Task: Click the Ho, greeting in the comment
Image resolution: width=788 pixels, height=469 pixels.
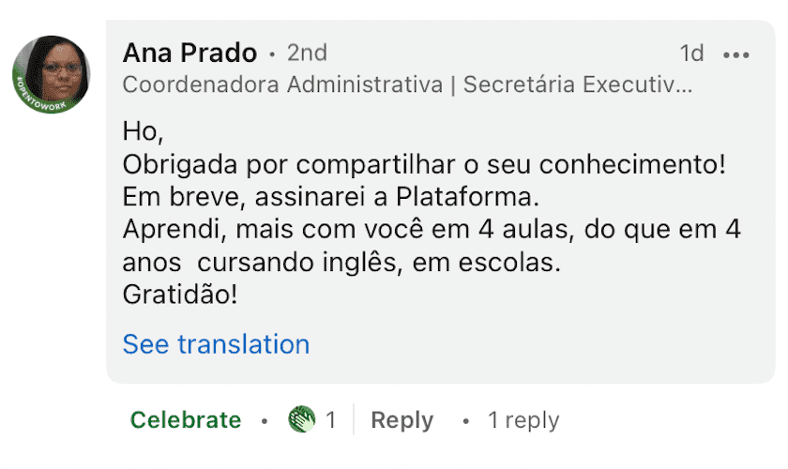Action: (x=143, y=132)
